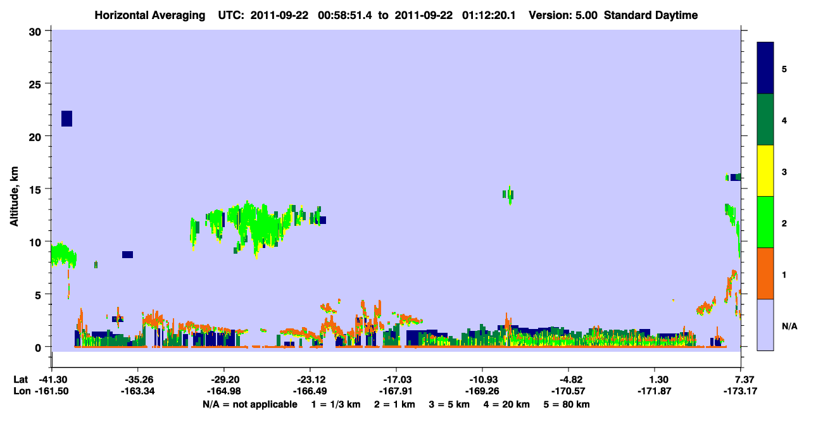This screenshot has height=422, width=823.
Task: Click latitude value -29.20
Action: coord(224,380)
